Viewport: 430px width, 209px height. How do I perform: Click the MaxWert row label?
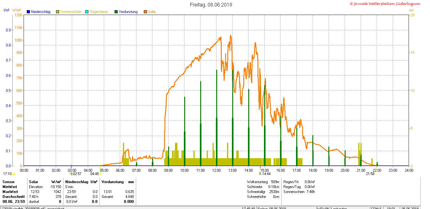click(10, 192)
